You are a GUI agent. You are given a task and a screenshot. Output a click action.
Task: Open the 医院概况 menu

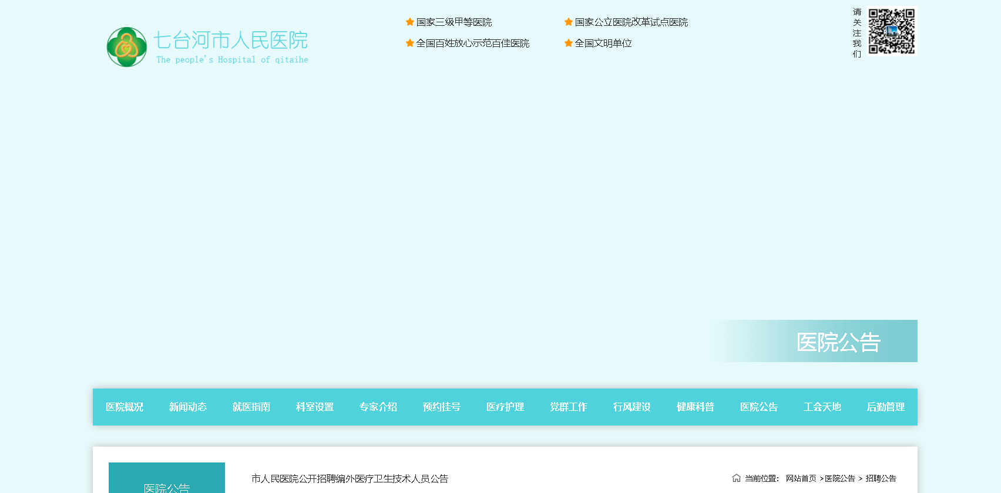click(x=125, y=407)
